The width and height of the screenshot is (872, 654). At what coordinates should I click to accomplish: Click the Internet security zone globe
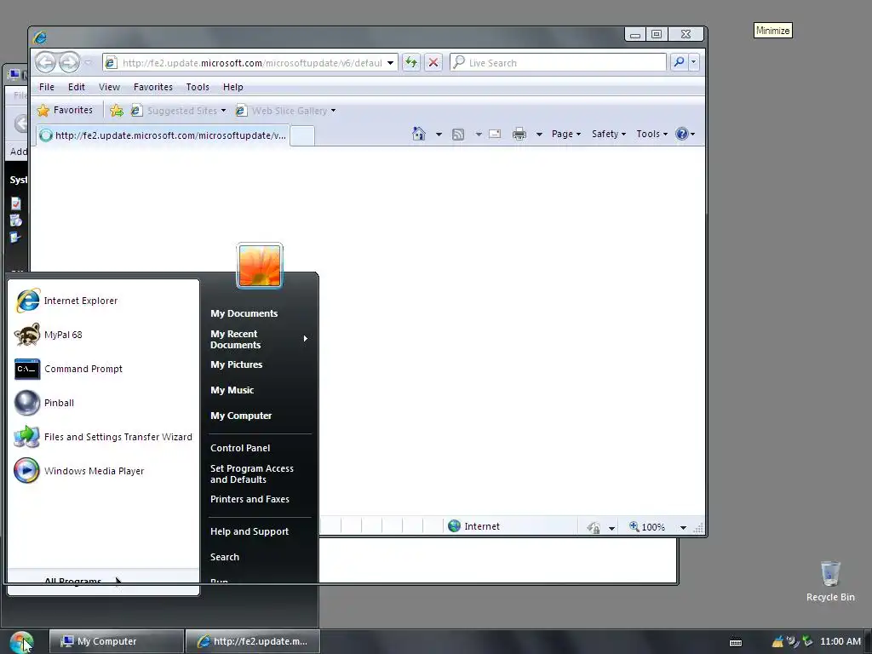point(455,526)
